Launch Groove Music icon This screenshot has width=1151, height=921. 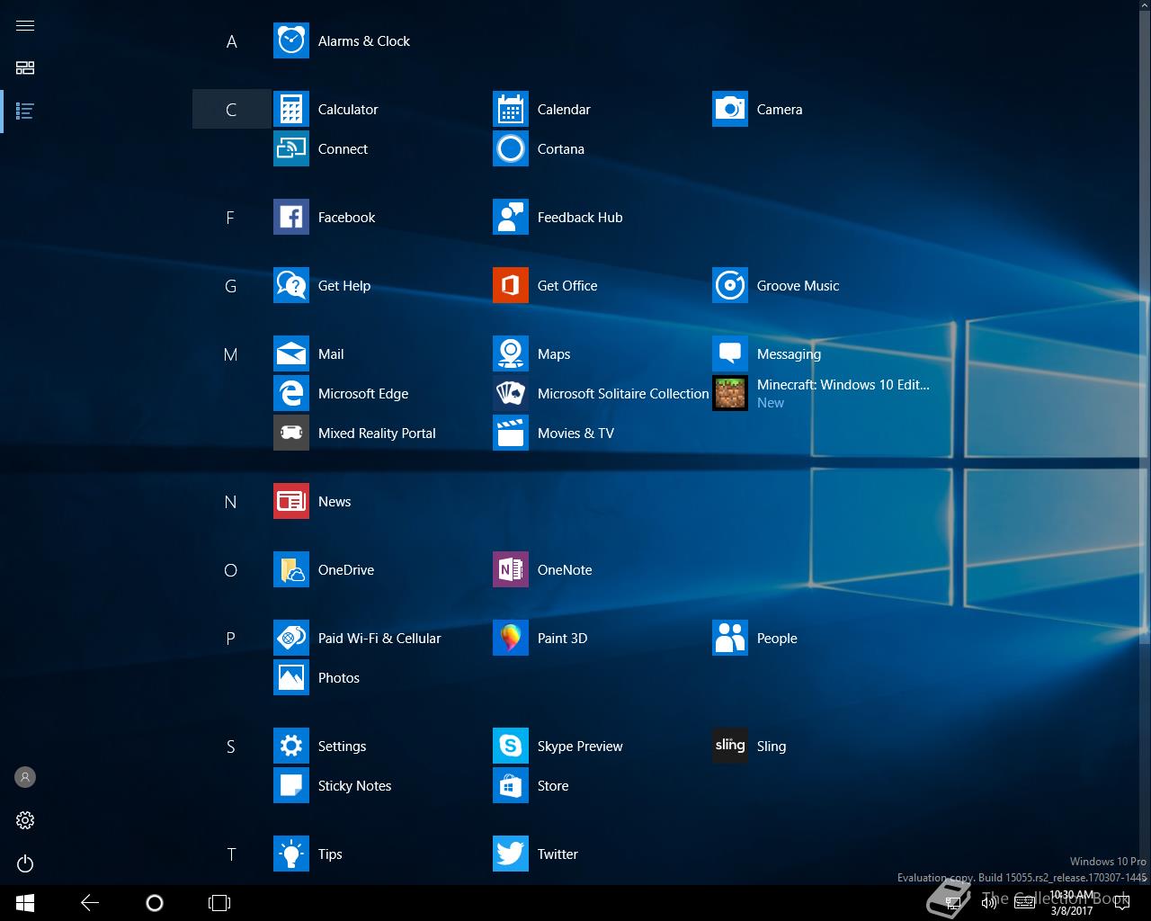tap(730, 285)
